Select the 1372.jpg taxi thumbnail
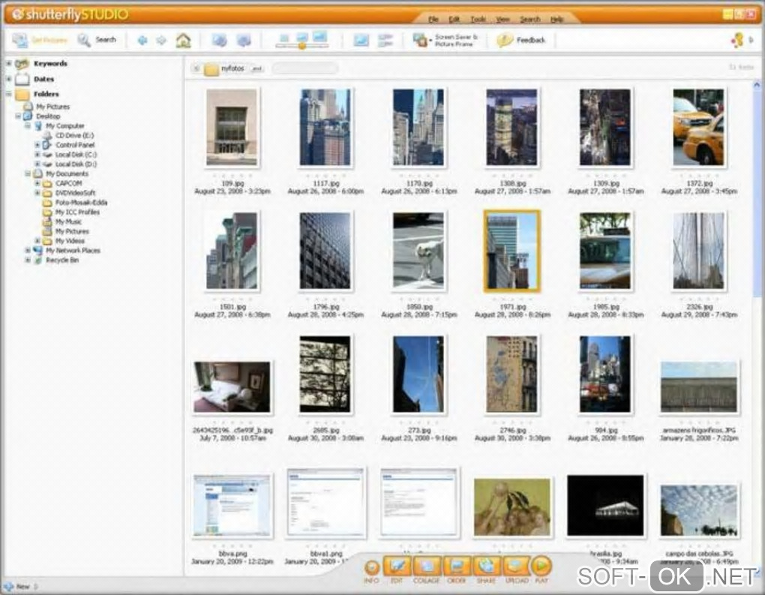Viewport: 765px width, 595px height. click(699, 128)
